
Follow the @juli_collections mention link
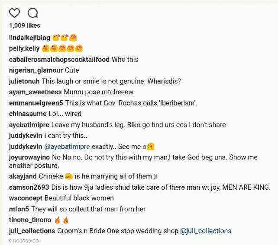point(206,231)
